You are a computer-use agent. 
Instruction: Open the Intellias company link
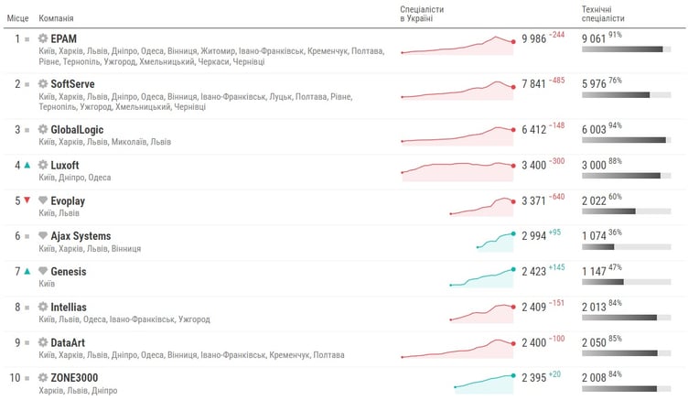(69, 308)
